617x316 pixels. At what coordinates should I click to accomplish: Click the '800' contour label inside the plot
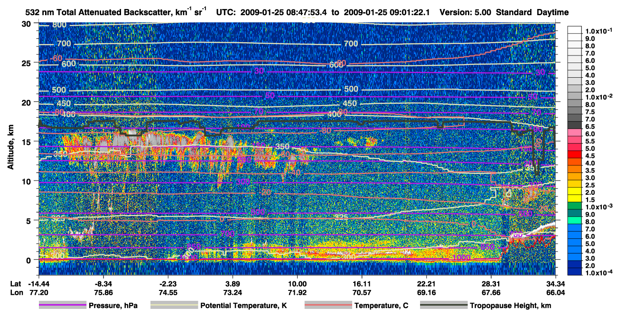click(59, 25)
